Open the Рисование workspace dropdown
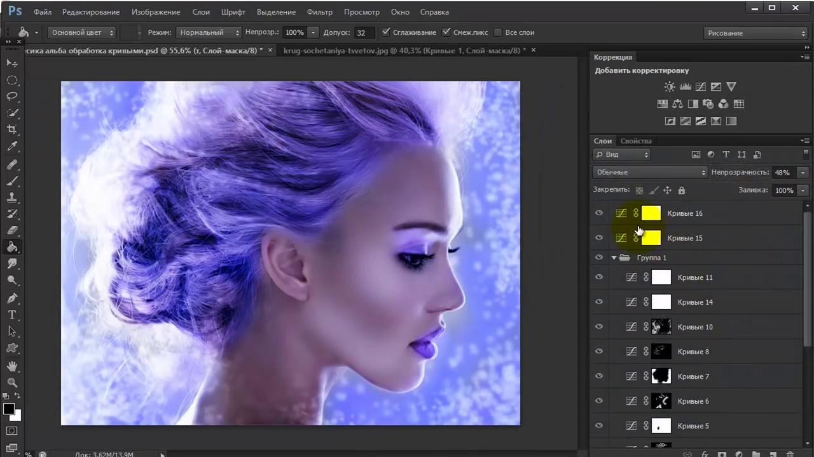The height and width of the screenshot is (457, 814). pos(756,33)
